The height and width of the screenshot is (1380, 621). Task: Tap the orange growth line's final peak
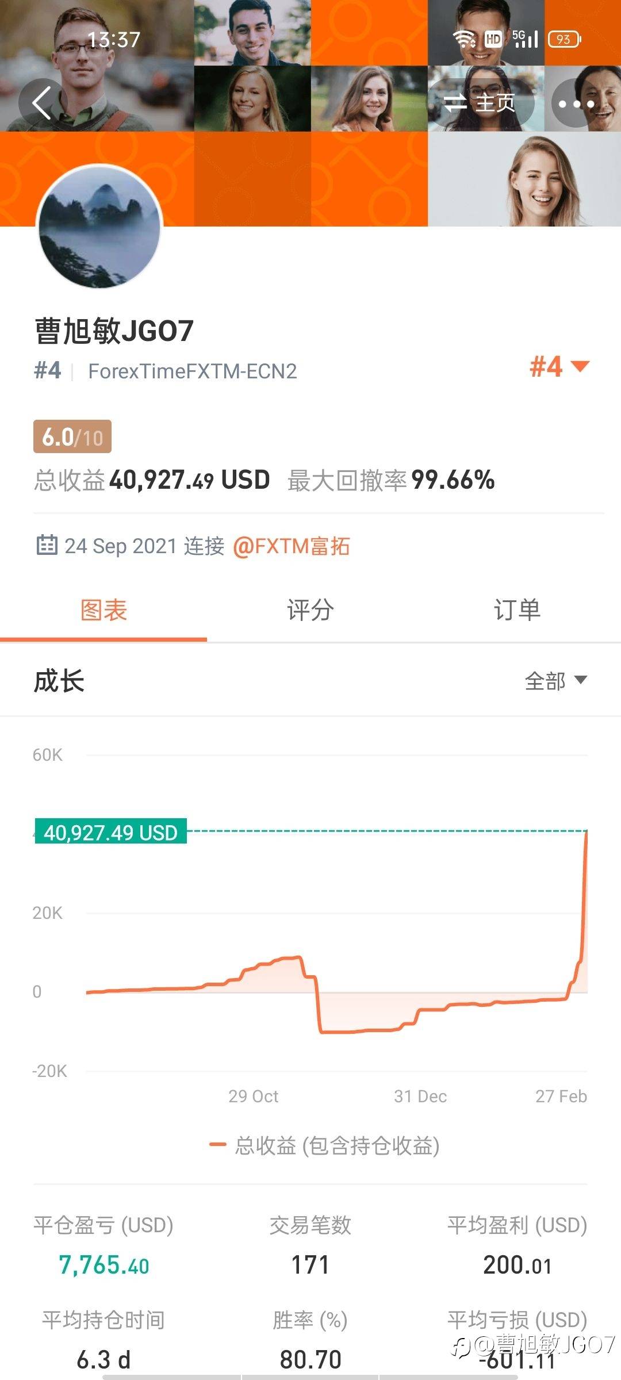click(586, 833)
